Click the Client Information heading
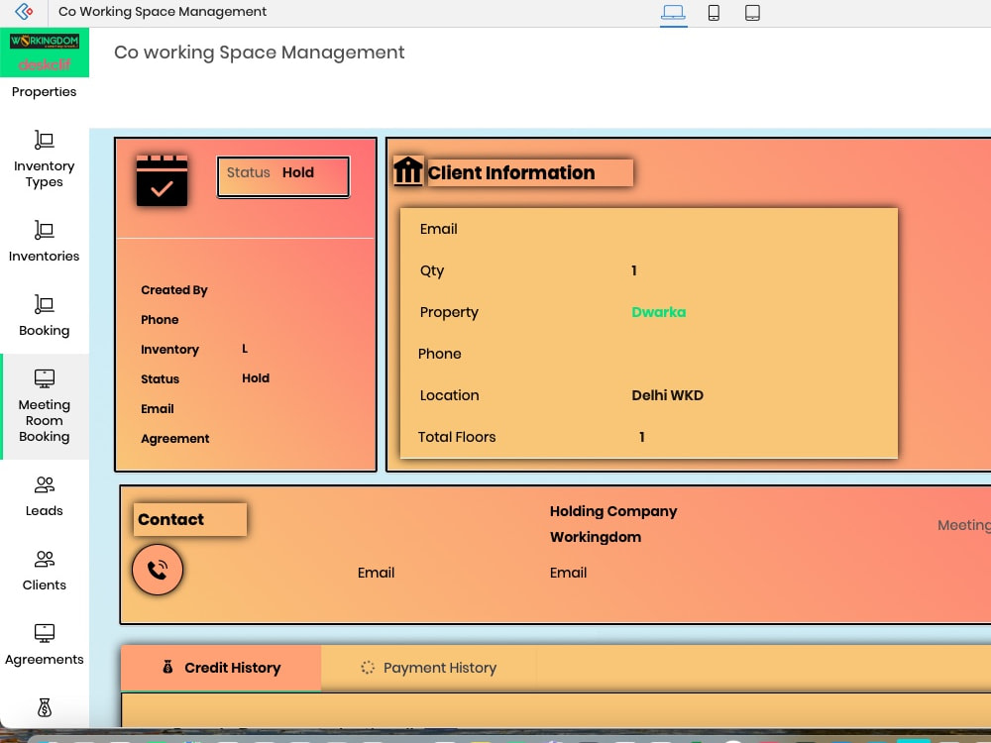The width and height of the screenshot is (991, 743). pos(511,172)
